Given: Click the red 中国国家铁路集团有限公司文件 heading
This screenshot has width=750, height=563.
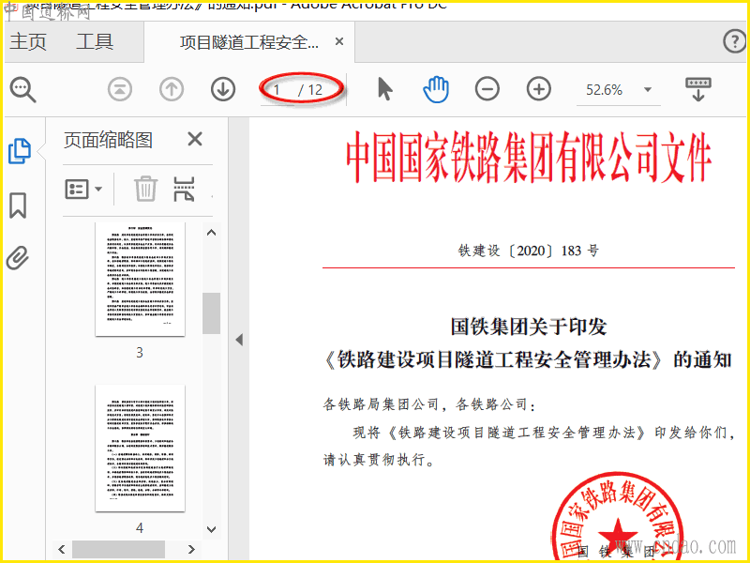Looking at the screenshot, I should pyautogui.click(x=529, y=158).
